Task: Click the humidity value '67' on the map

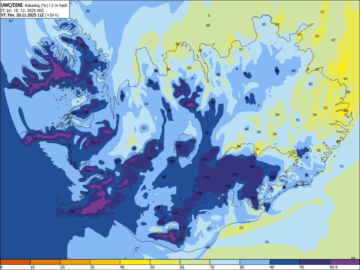Action: pos(333,40)
